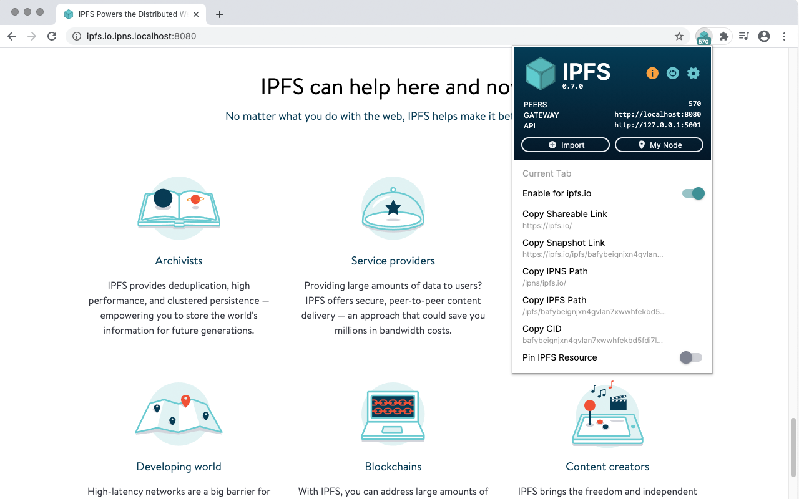Enable Pin IPFS Resource
This screenshot has width=799, height=499.
click(691, 357)
